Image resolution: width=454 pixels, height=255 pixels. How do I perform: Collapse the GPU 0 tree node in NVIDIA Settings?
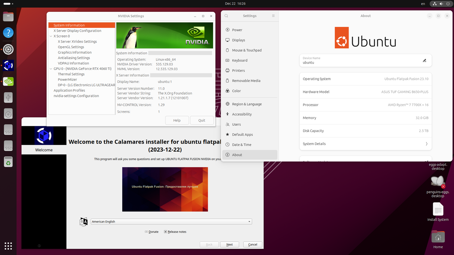click(x=51, y=69)
